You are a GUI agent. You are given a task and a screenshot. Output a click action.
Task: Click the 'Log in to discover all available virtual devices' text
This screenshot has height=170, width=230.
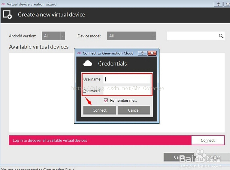[50, 140]
